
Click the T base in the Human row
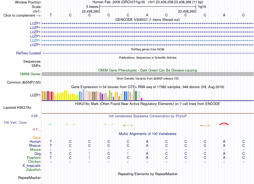coord(51,142)
